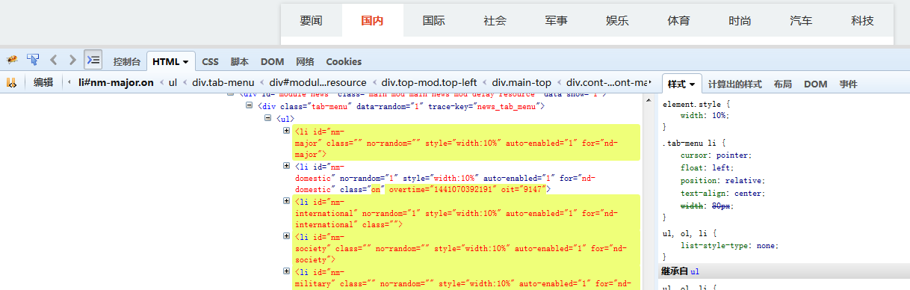The width and height of the screenshot is (910, 290).
Task: Click the 编辑 edit button
Action: (43, 83)
